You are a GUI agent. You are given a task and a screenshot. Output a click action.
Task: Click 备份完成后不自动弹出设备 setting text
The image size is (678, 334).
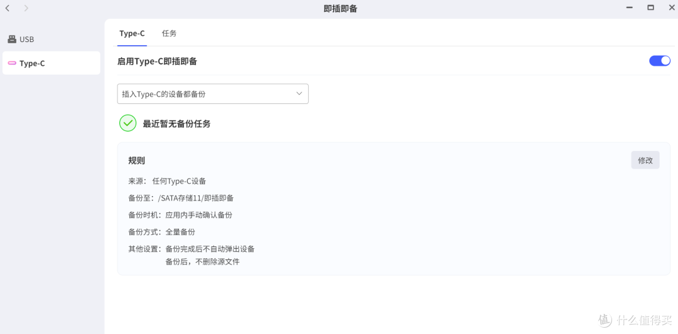(210, 249)
